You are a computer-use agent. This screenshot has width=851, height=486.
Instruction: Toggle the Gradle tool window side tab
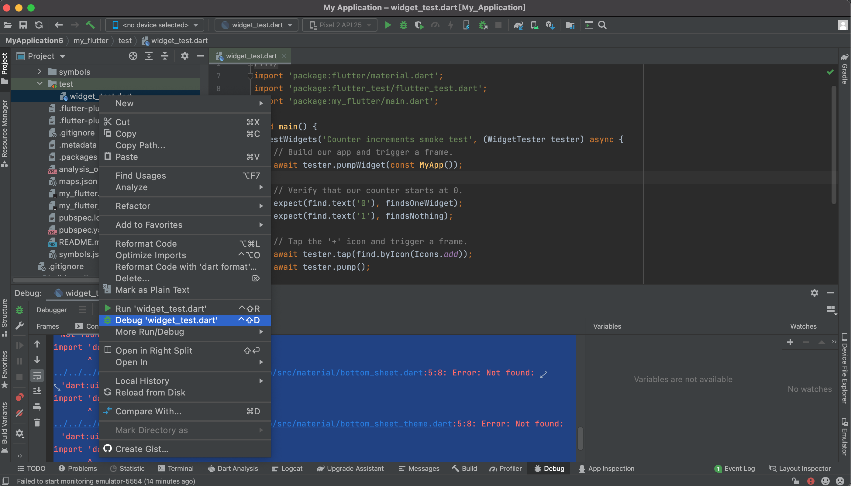click(x=845, y=69)
